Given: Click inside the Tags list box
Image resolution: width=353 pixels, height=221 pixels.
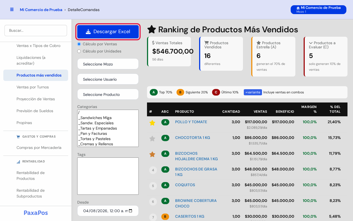Looking at the screenshot, I should coord(108,176).
